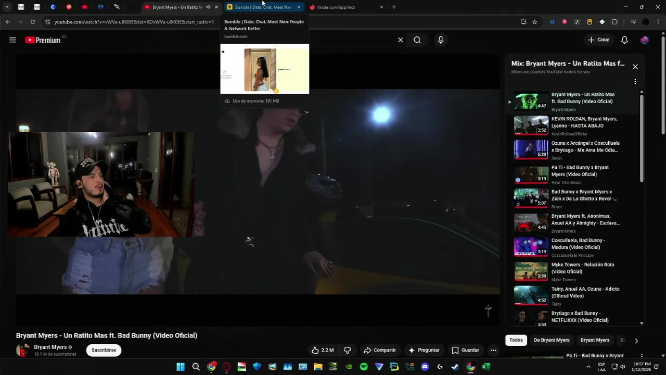Open Discord from the taskbar
The image size is (666, 375).
425,367
